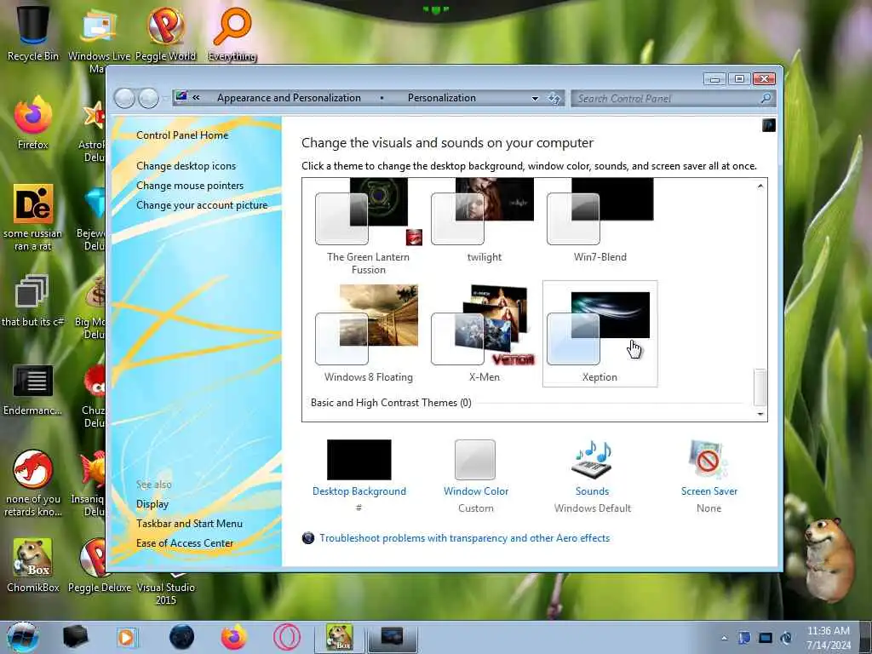The width and height of the screenshot is (872, 654).
Task: Open the red dinosaur 'none of you' icon
Action: pyautogui.click(x=33, y=483)
